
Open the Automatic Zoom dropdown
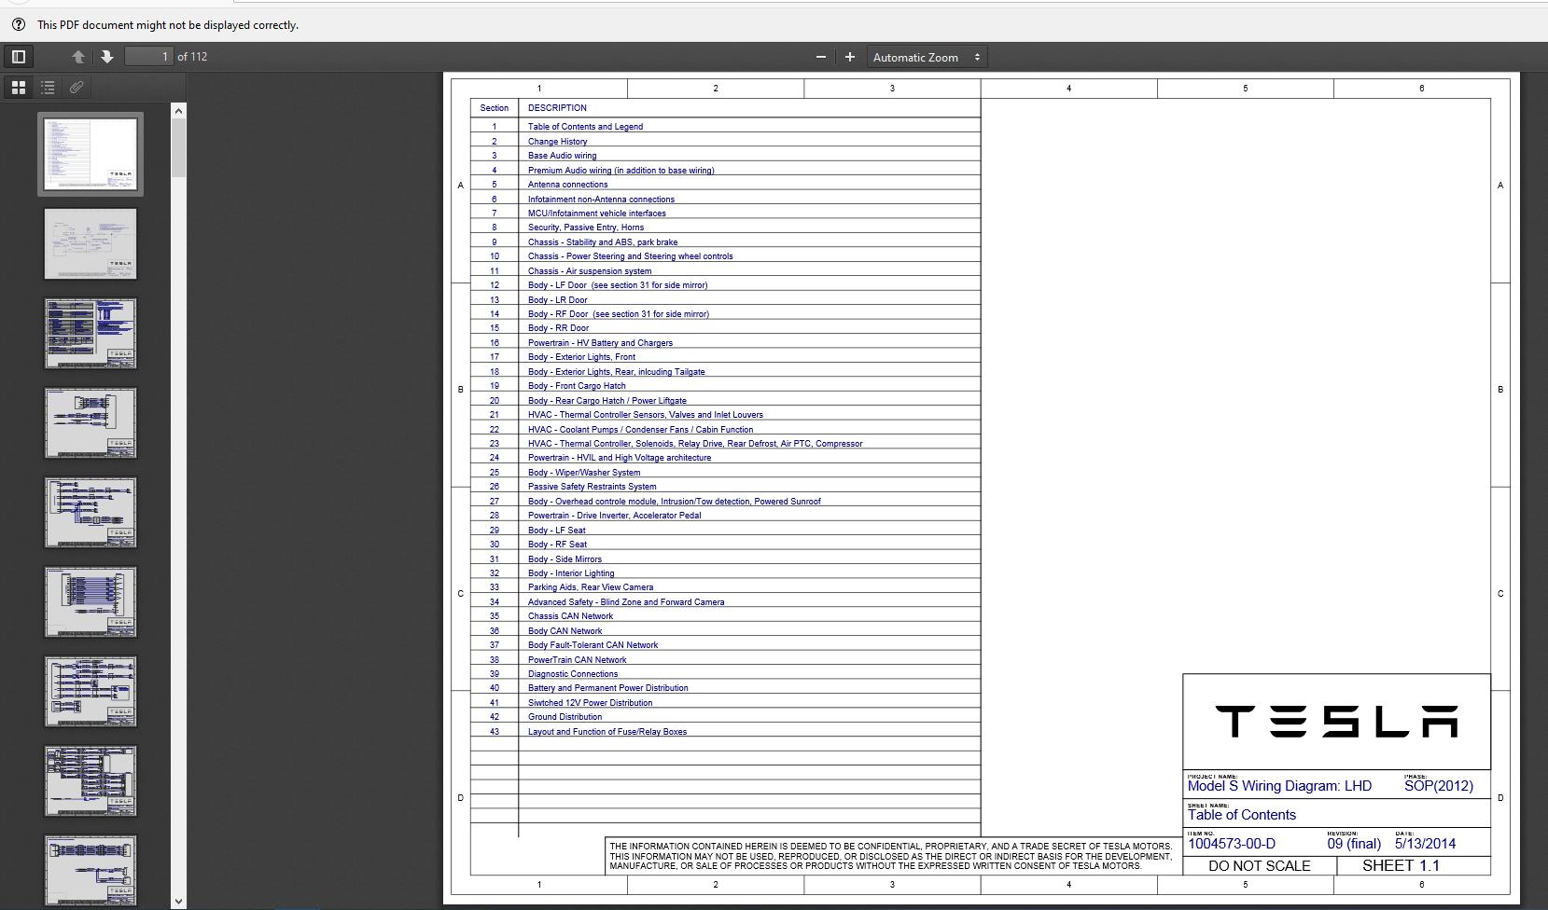coord(926,57)
